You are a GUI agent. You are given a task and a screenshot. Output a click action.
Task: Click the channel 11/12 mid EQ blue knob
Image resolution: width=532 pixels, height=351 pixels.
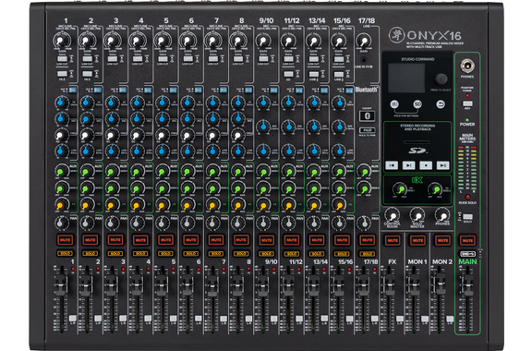click(x=289, y=127)
